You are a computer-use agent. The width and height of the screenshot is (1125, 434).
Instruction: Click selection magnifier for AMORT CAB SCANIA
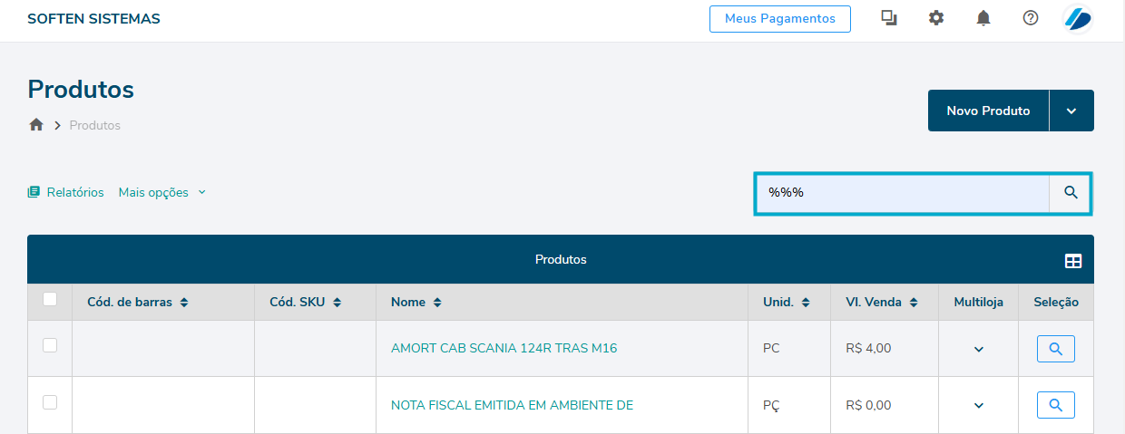click(1055, 349)
